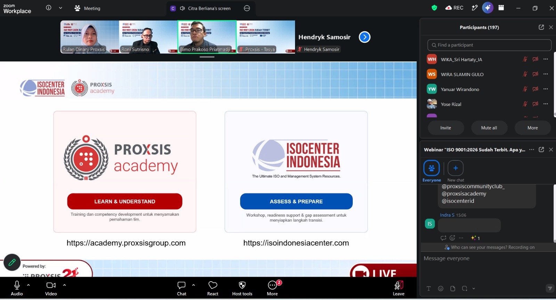Open the meeting info icon
The width and height of the screenshot is (556, 300).
[x=49, y=8]
